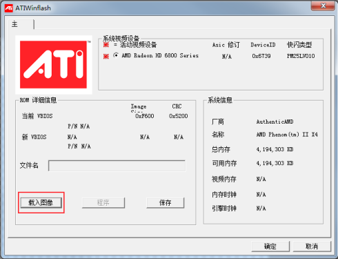Click the large ATI logo image
This screenshot has width=338, height=259.
54,65
